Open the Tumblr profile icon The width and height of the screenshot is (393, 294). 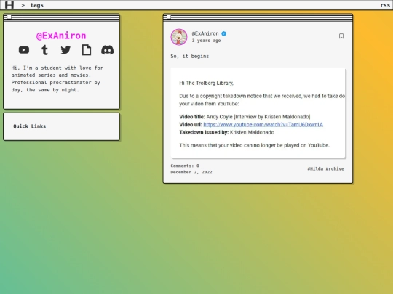[45, 50]
